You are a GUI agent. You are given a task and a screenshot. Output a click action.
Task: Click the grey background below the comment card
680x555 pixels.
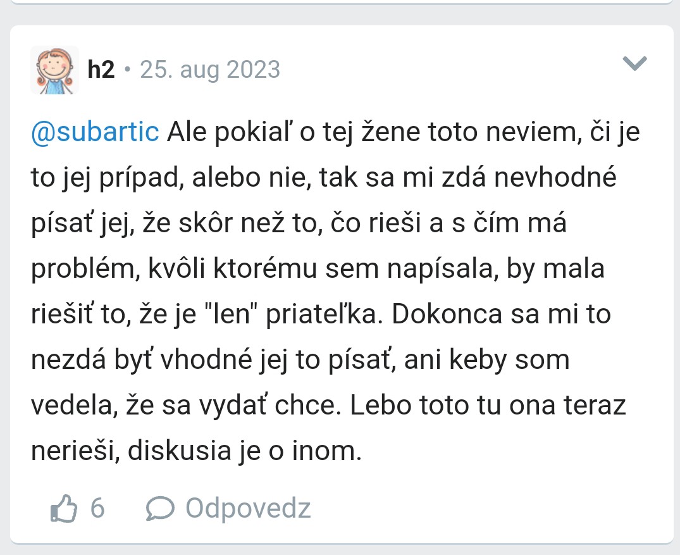(342, 549)
